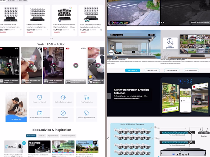The width and height of the screenshot is (210, 157).
Task: Click the Ethernet cable label
Action: coord(116,35)
